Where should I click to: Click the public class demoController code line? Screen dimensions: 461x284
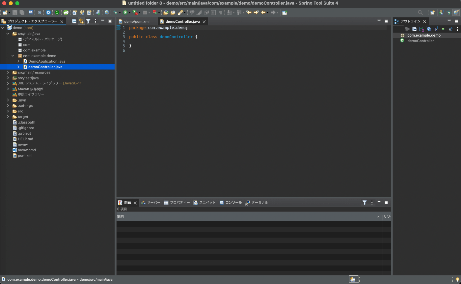[163, 37]
